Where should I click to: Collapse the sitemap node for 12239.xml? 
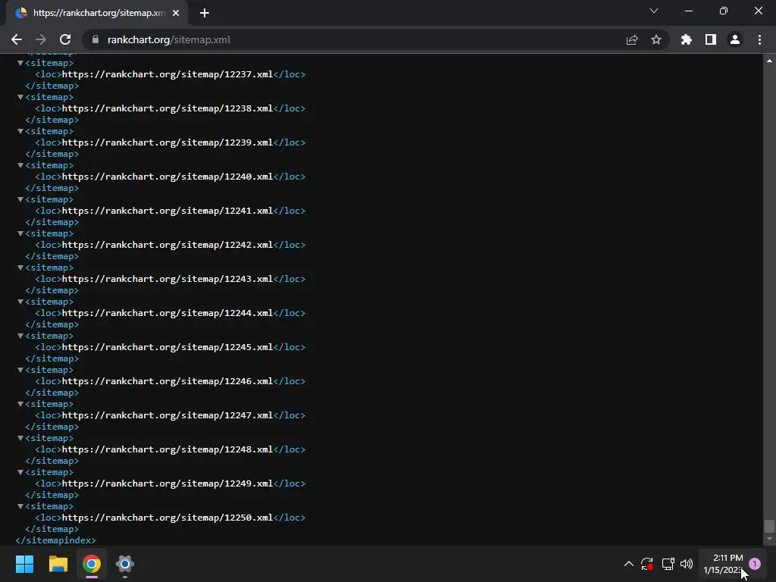point(20,131)
